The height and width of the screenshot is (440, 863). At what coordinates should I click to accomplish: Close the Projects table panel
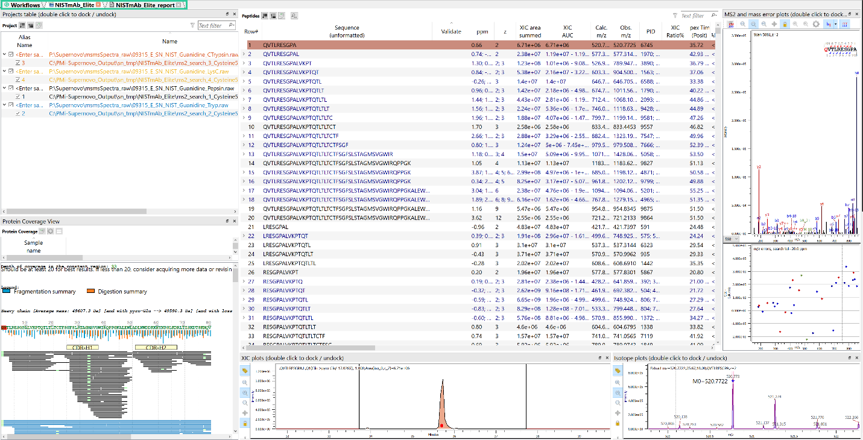(x=235, y=14)
